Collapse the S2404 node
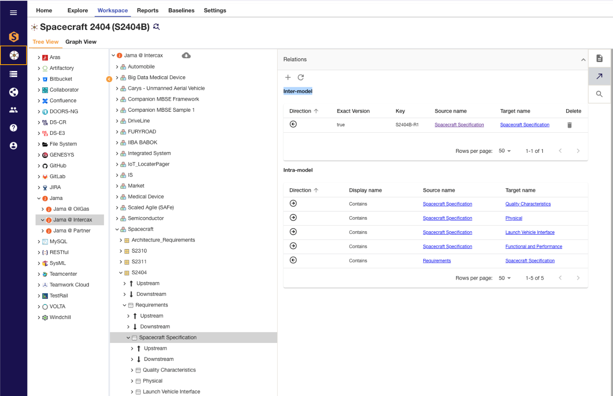This screenshot has width=613, height=396. [x=121, y=273]
